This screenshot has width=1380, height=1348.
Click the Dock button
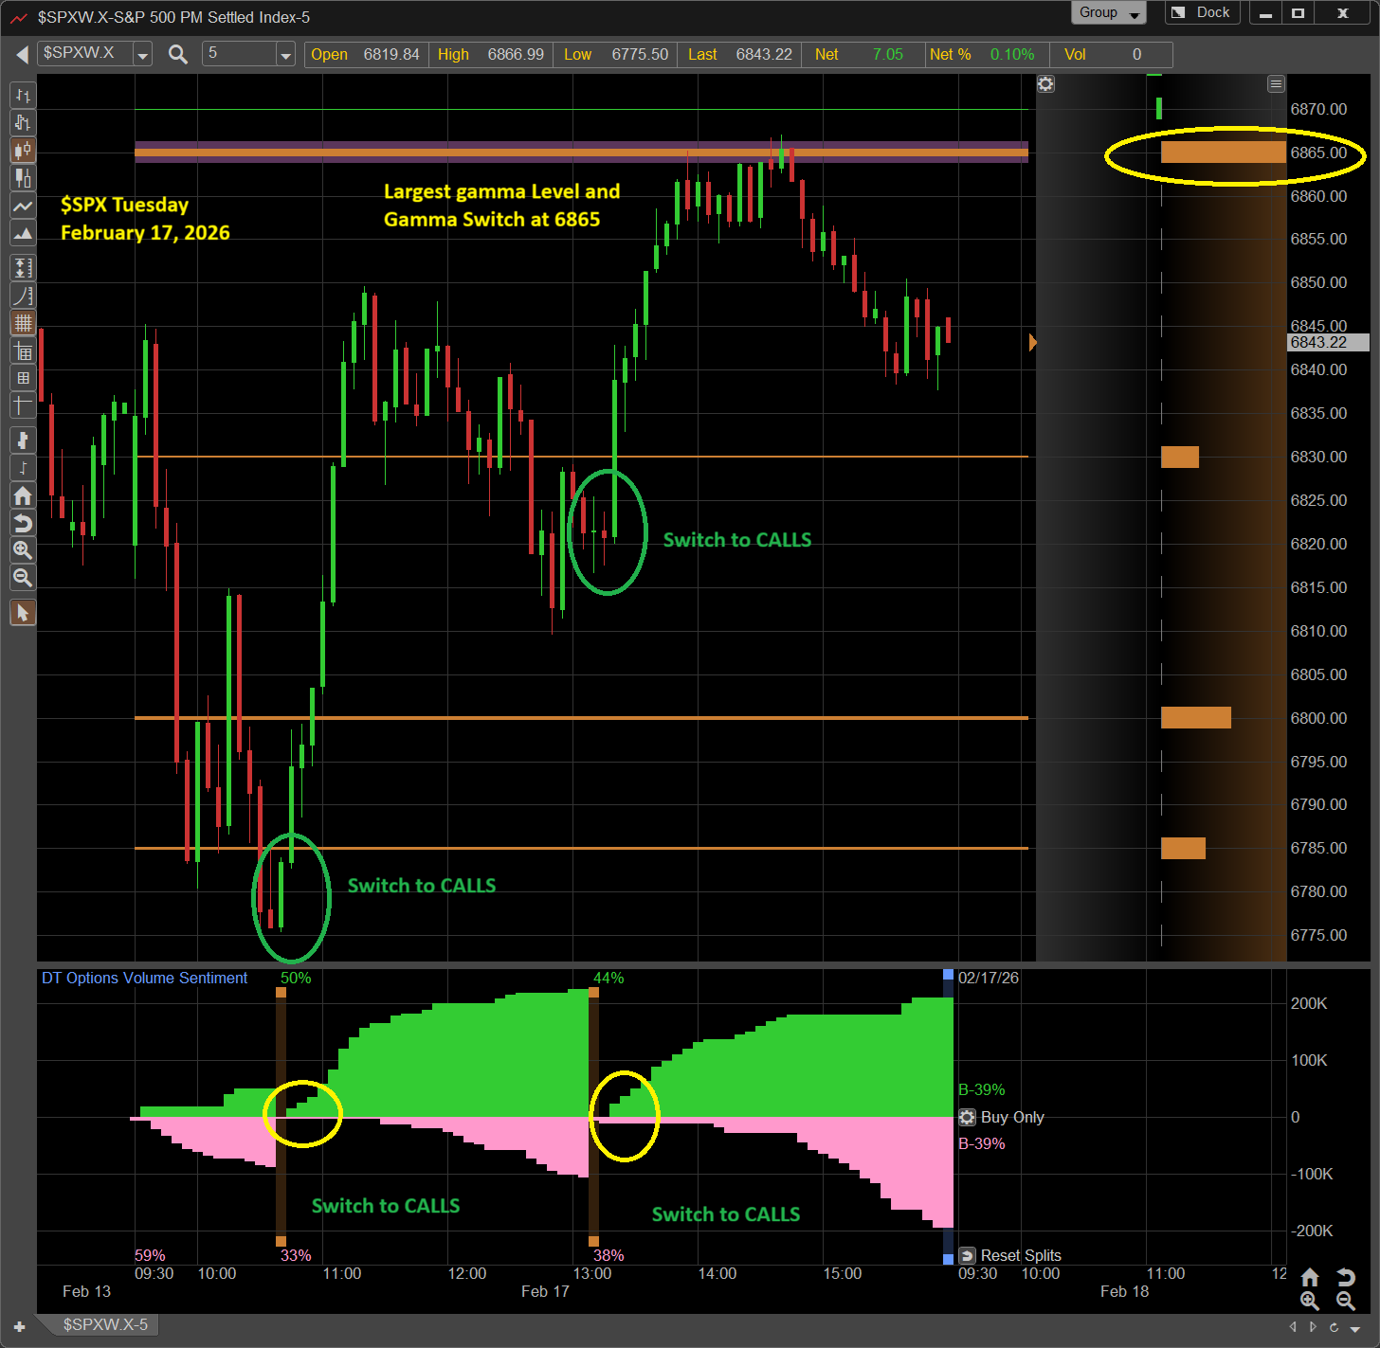pos(1203,13)
